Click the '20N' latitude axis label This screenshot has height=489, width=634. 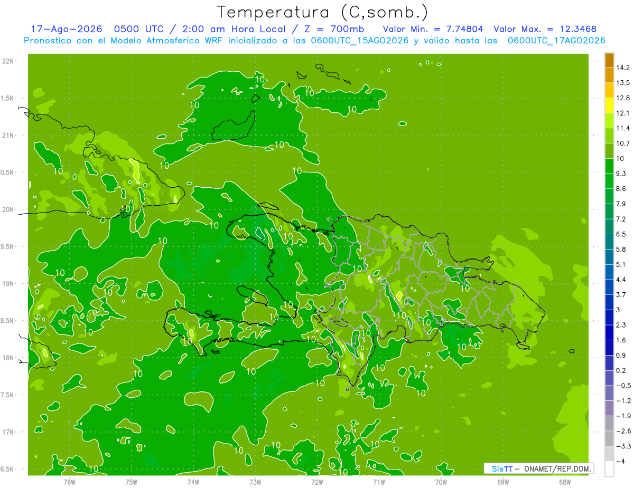[x=8, y=209]
